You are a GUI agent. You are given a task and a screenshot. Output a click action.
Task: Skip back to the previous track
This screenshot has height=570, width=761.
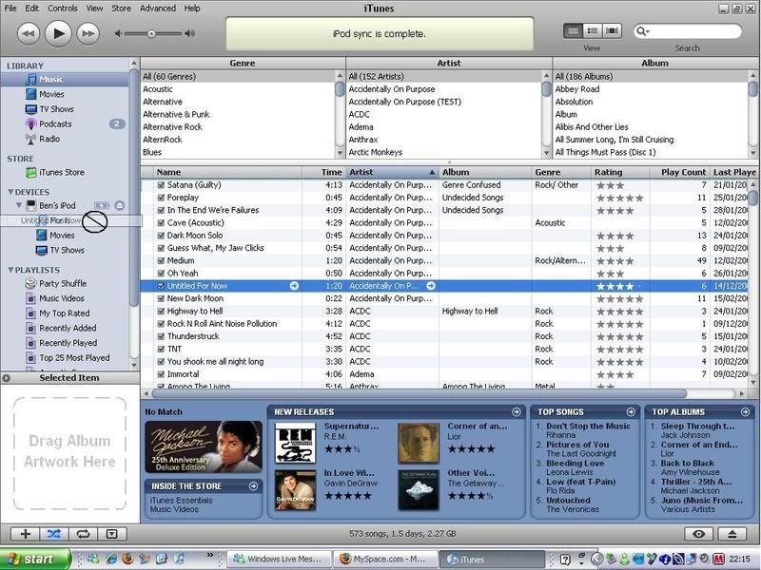(29, 33)
